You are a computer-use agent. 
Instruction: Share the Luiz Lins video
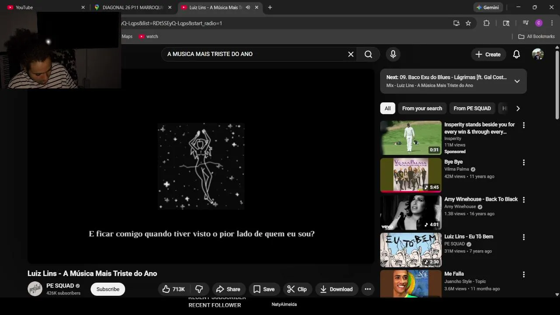click(x=228, y=289)
